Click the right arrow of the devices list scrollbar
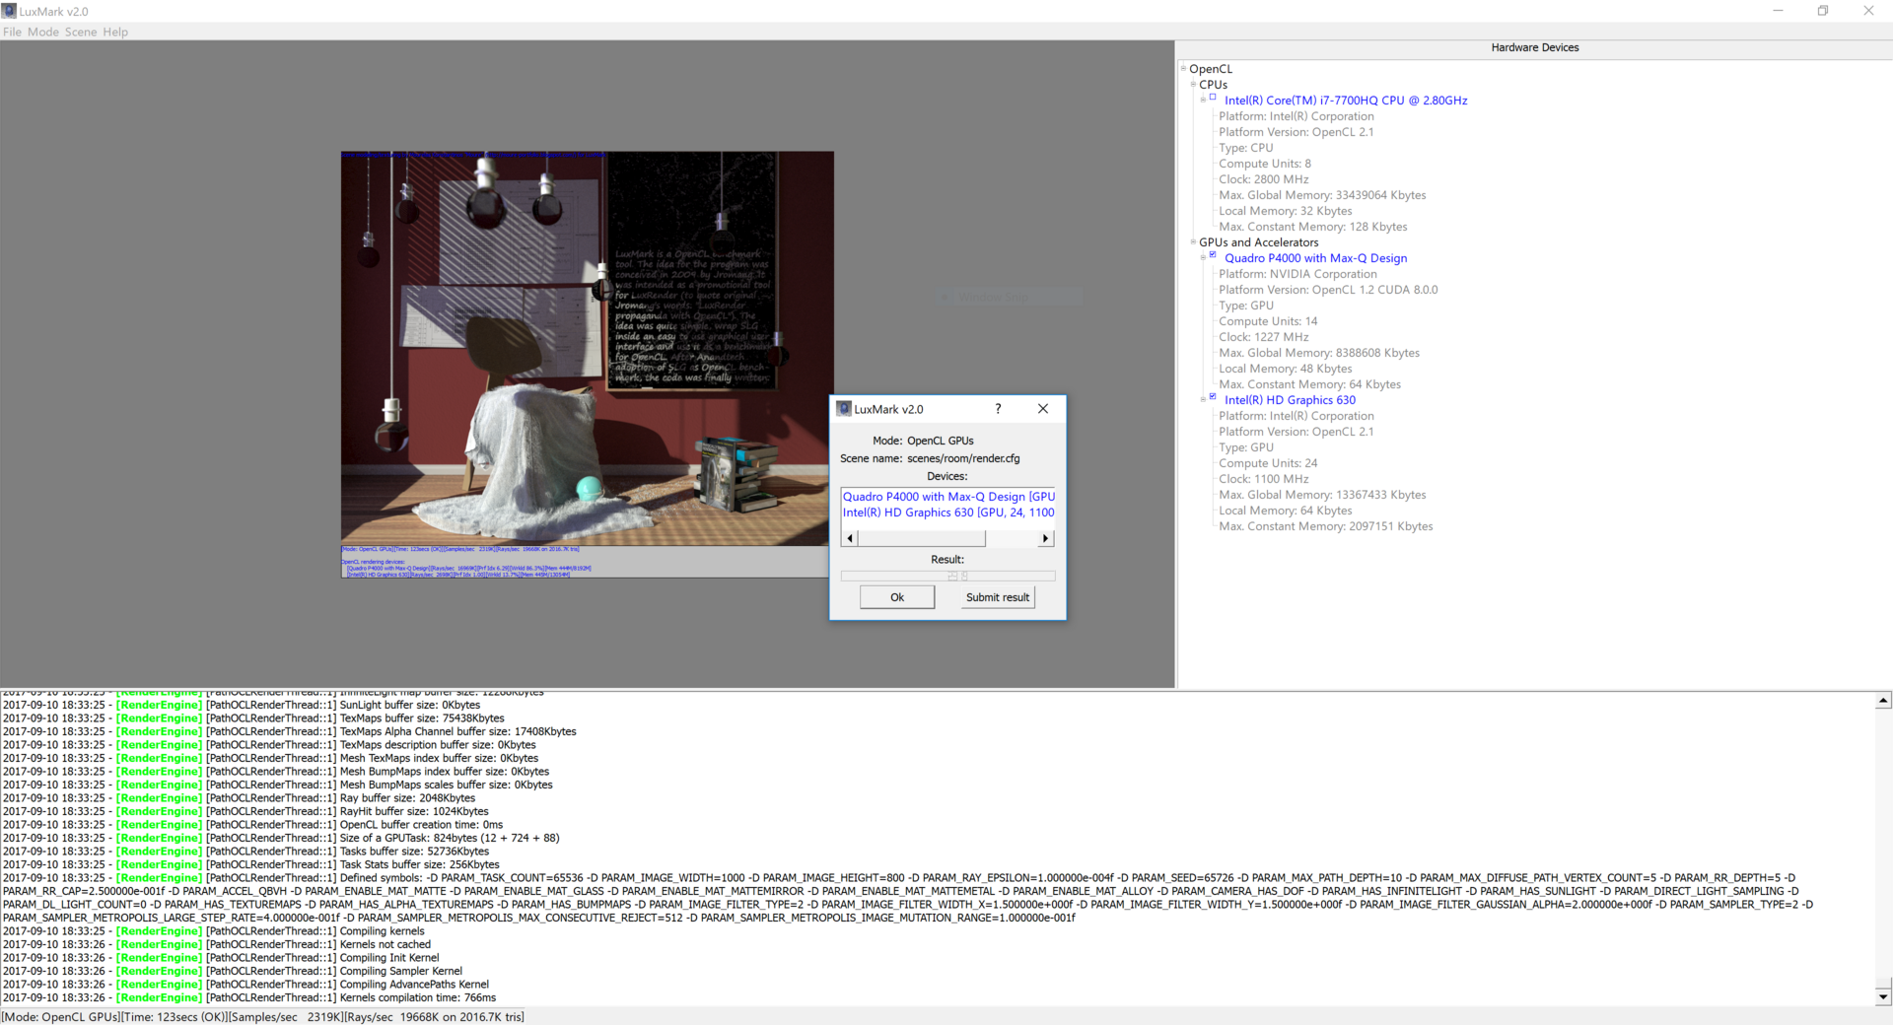The width and height of the screenshot is (1893, 1025). [x=1046, y=538]
